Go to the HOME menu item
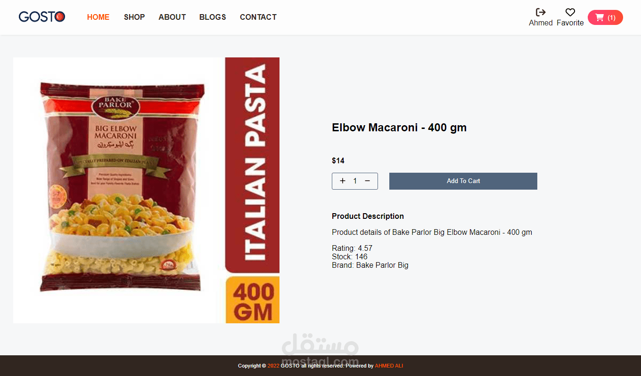The image size is (641, 376). pyautogui.click(x=98, y=17)
